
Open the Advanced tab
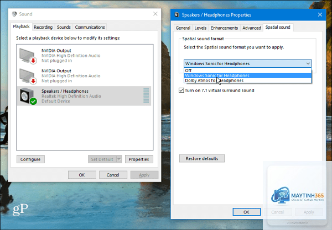[252, 28]
